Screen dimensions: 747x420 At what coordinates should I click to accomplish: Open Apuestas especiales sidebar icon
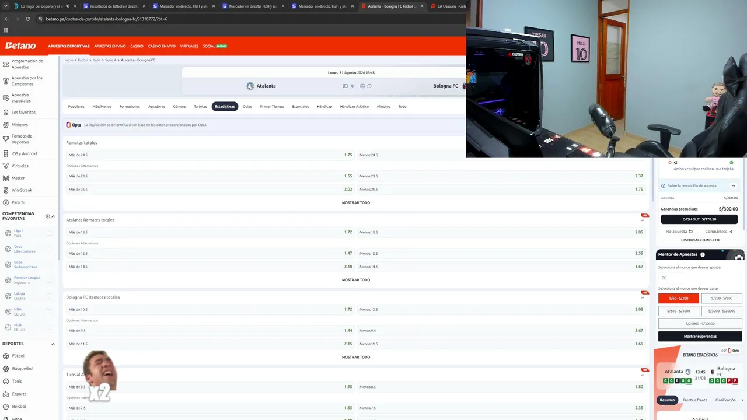tap(6, 97)
